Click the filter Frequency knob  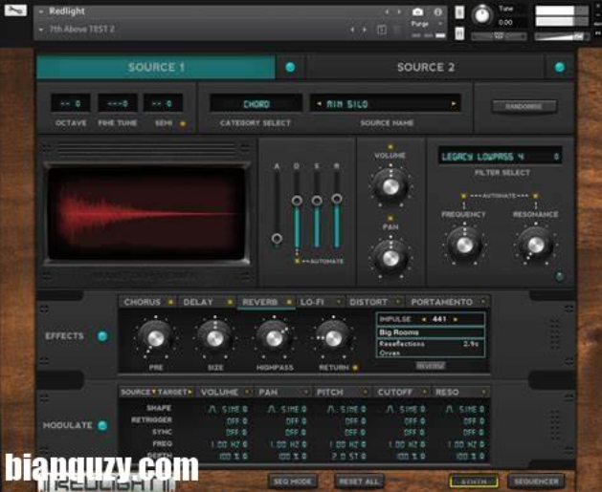pos(464,245)
